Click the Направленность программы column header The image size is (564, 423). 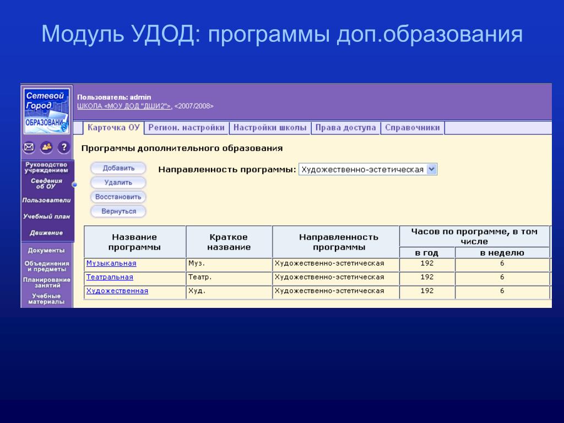[x=335, y=242]
